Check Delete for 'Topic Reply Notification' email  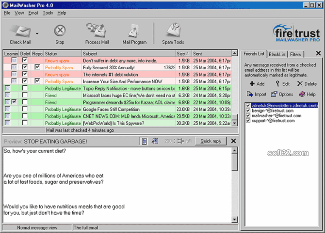click(x=25, y=88)
